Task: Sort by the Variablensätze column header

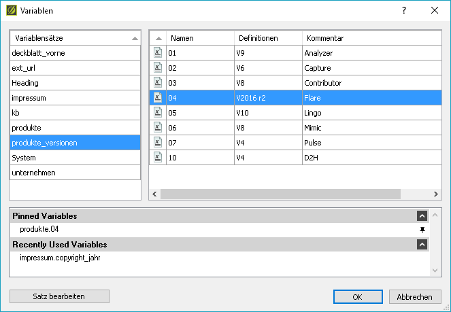Action: coord(75,38)
